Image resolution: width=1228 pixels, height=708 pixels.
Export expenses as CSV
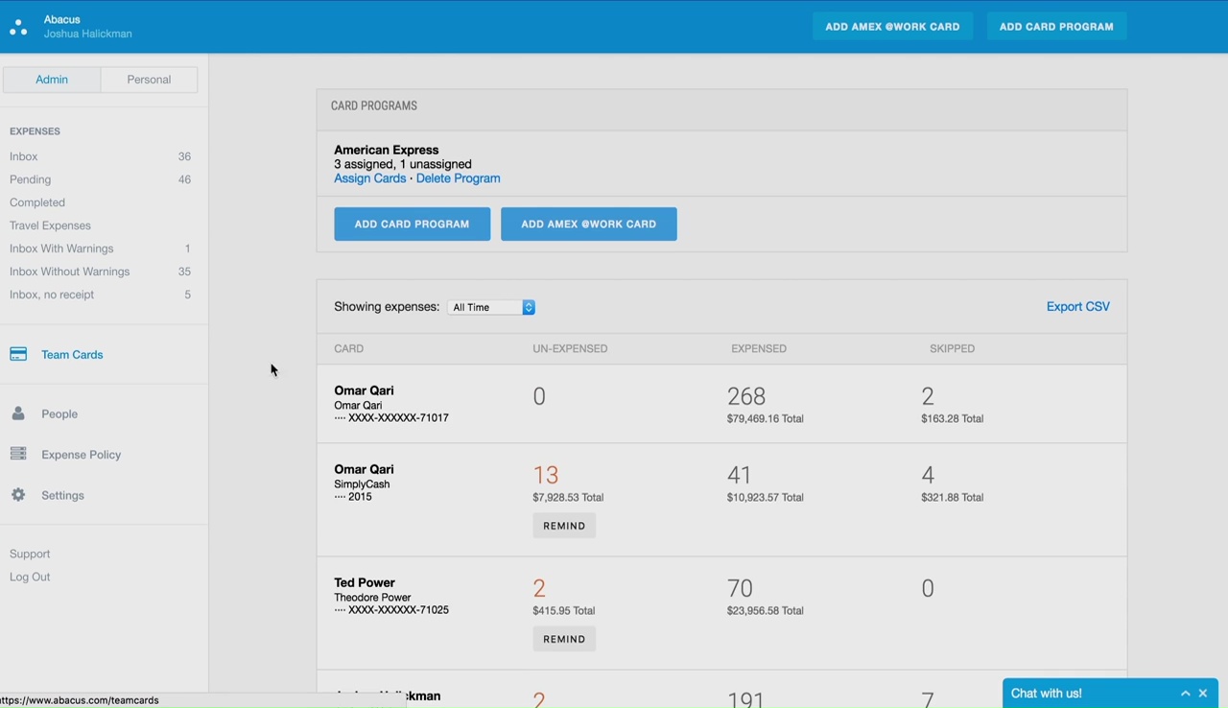[1077, 307]
